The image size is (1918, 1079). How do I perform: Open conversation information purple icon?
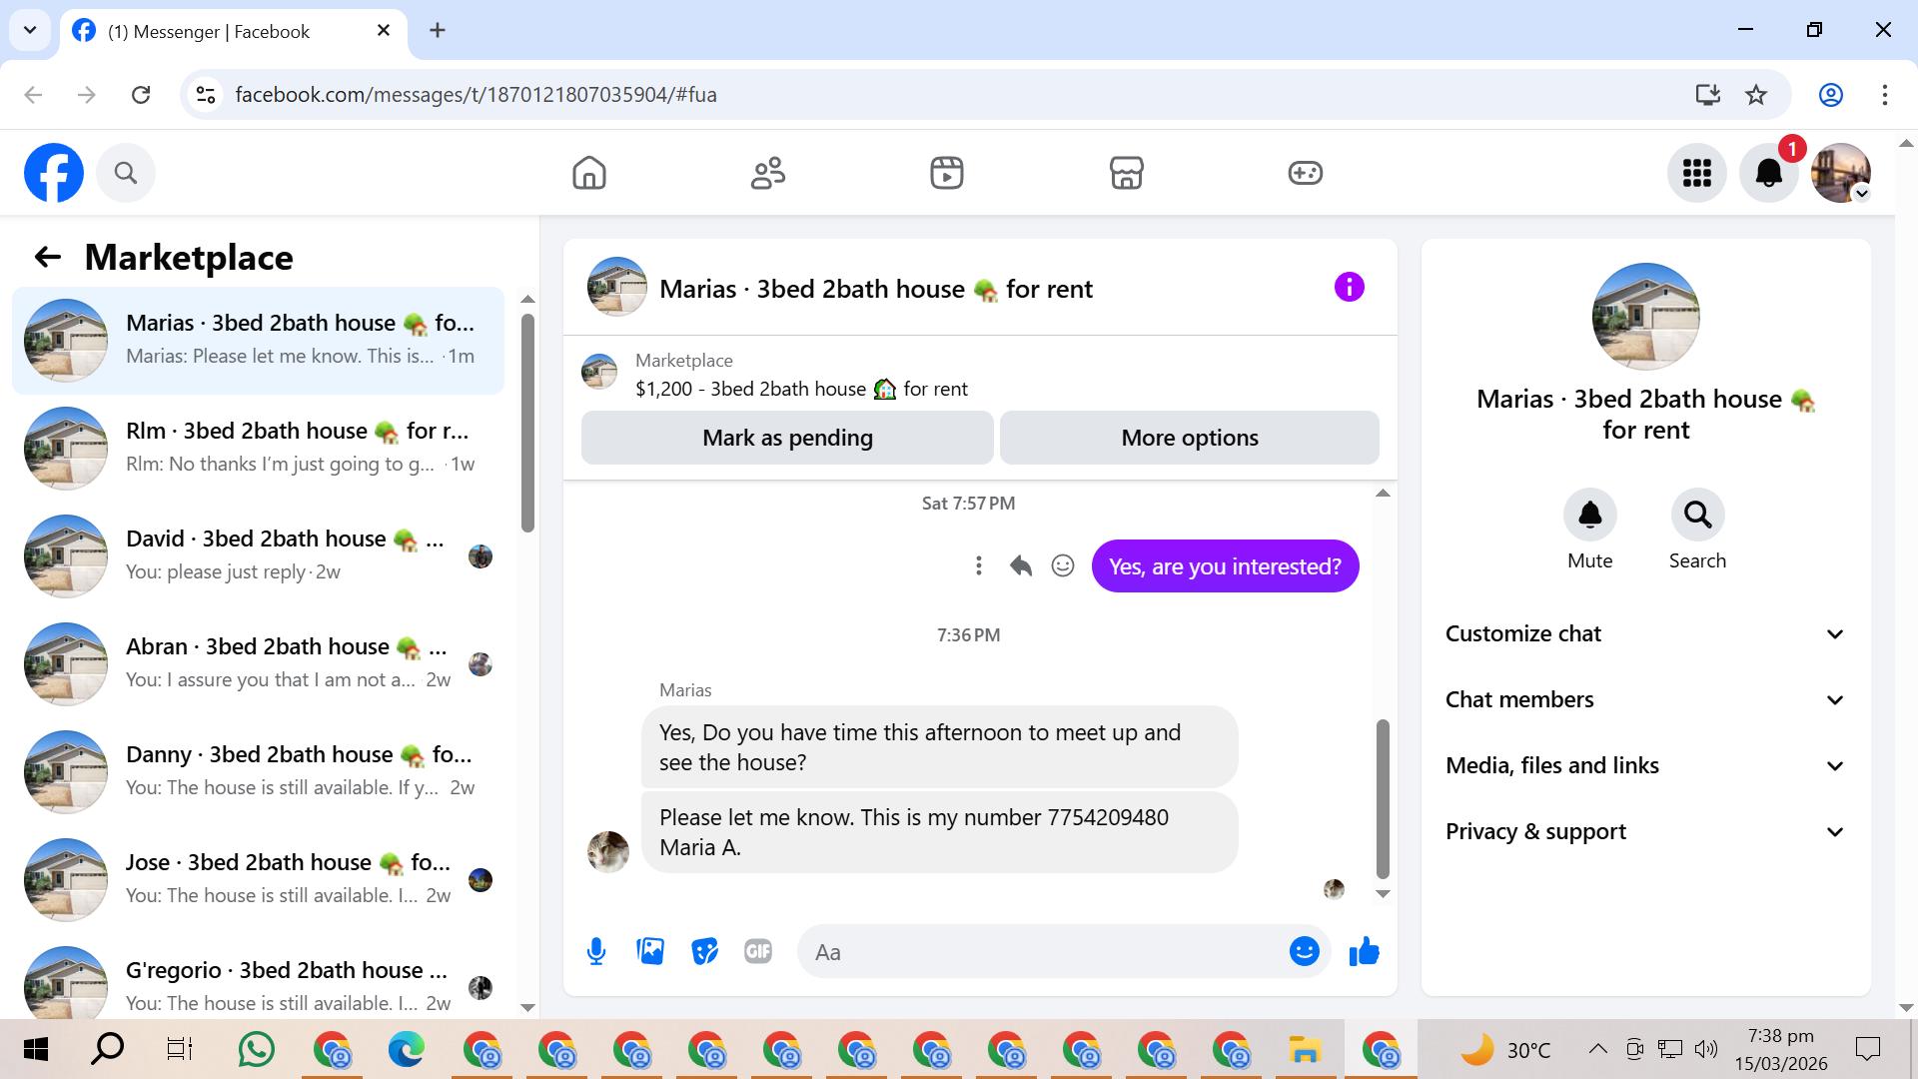tap(1350, 288)
